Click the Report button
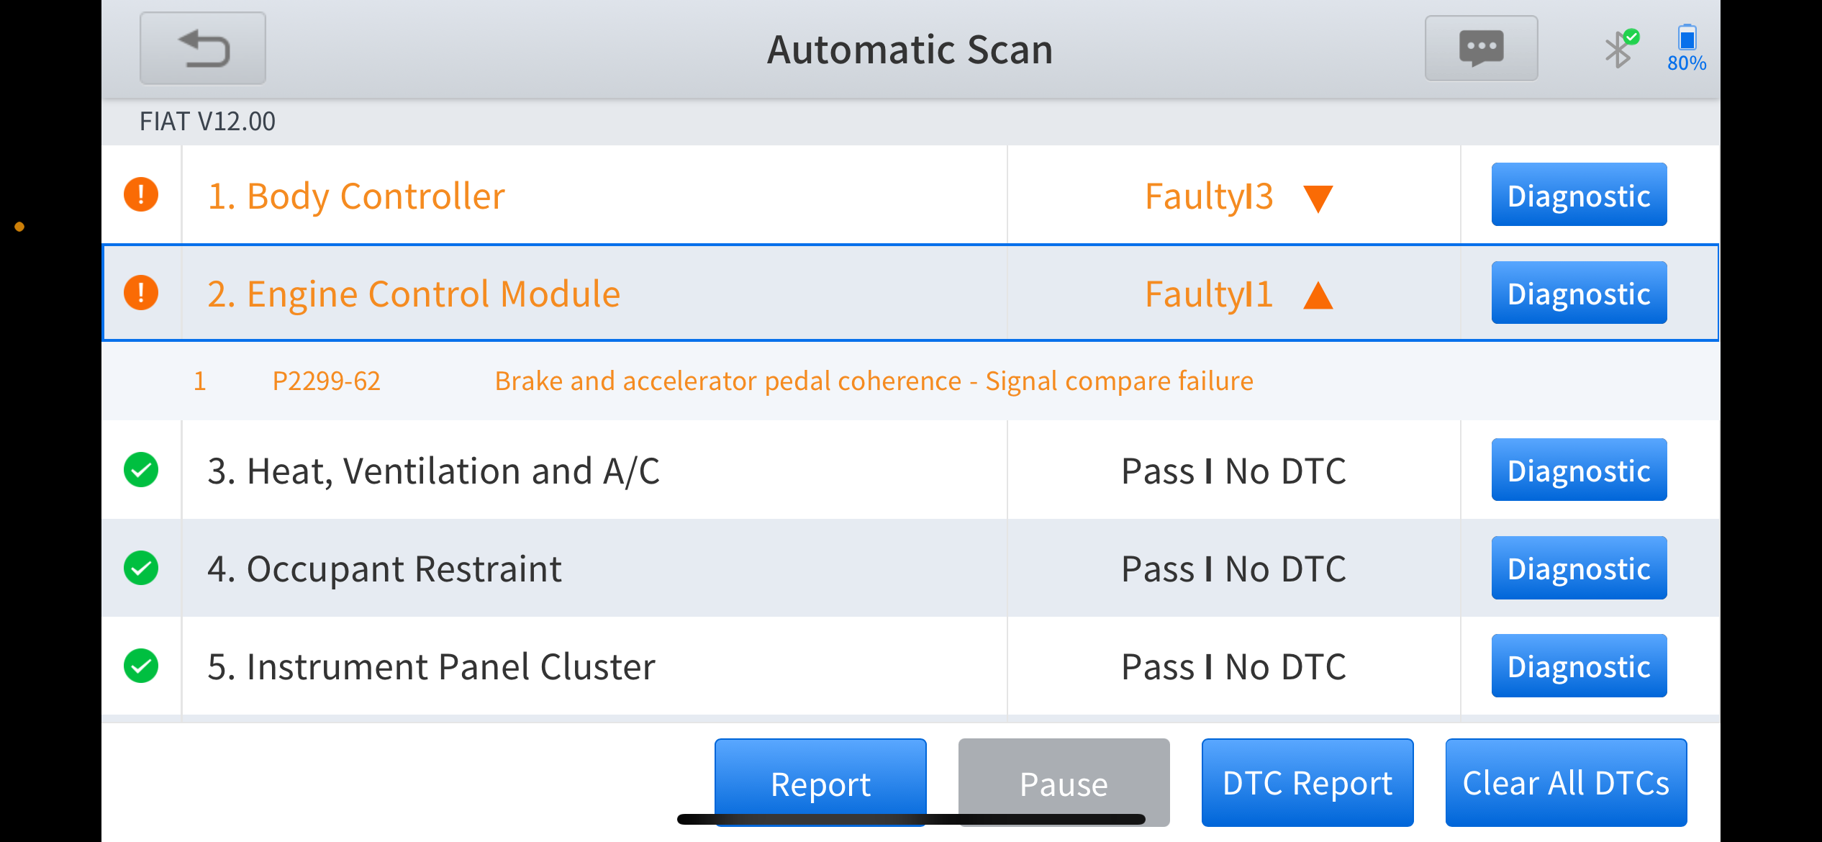The width and height of the screenshot is (1822, 842). click(820, 783)
